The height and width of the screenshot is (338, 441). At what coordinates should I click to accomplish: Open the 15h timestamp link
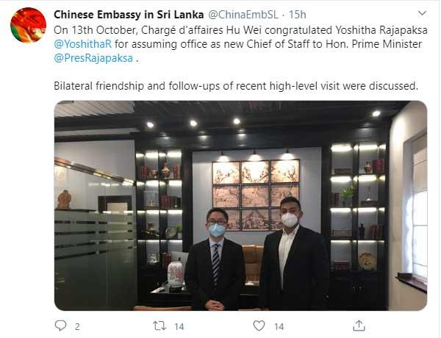pyautogui.click(x=297, y=15)
